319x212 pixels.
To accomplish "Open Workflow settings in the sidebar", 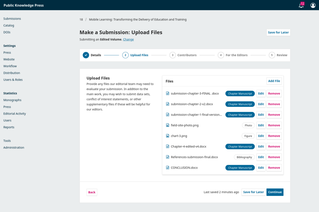I will [10, 66].
